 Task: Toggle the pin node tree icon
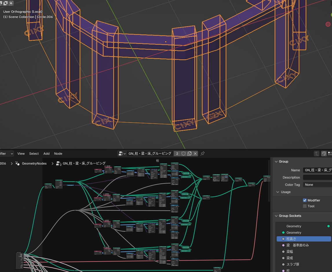click(x=203, y=154)
